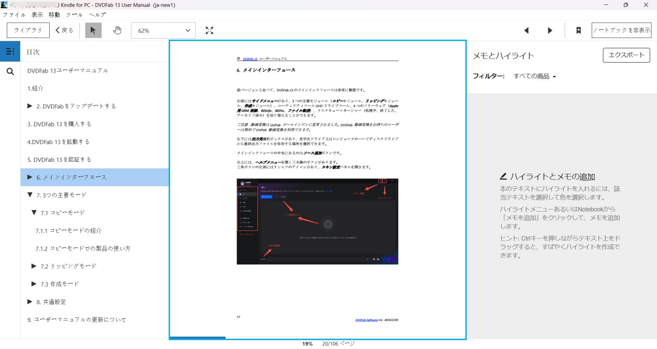Go to the next page arrow
657x349 pixels.
[x=550, y=31]
